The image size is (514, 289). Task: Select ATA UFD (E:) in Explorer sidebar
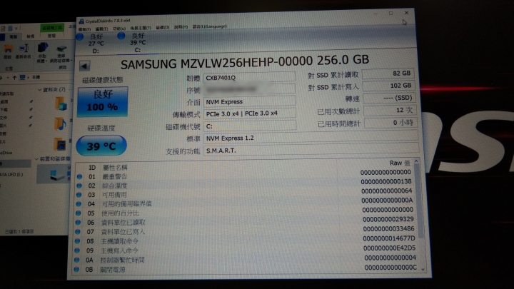point(11,175)
